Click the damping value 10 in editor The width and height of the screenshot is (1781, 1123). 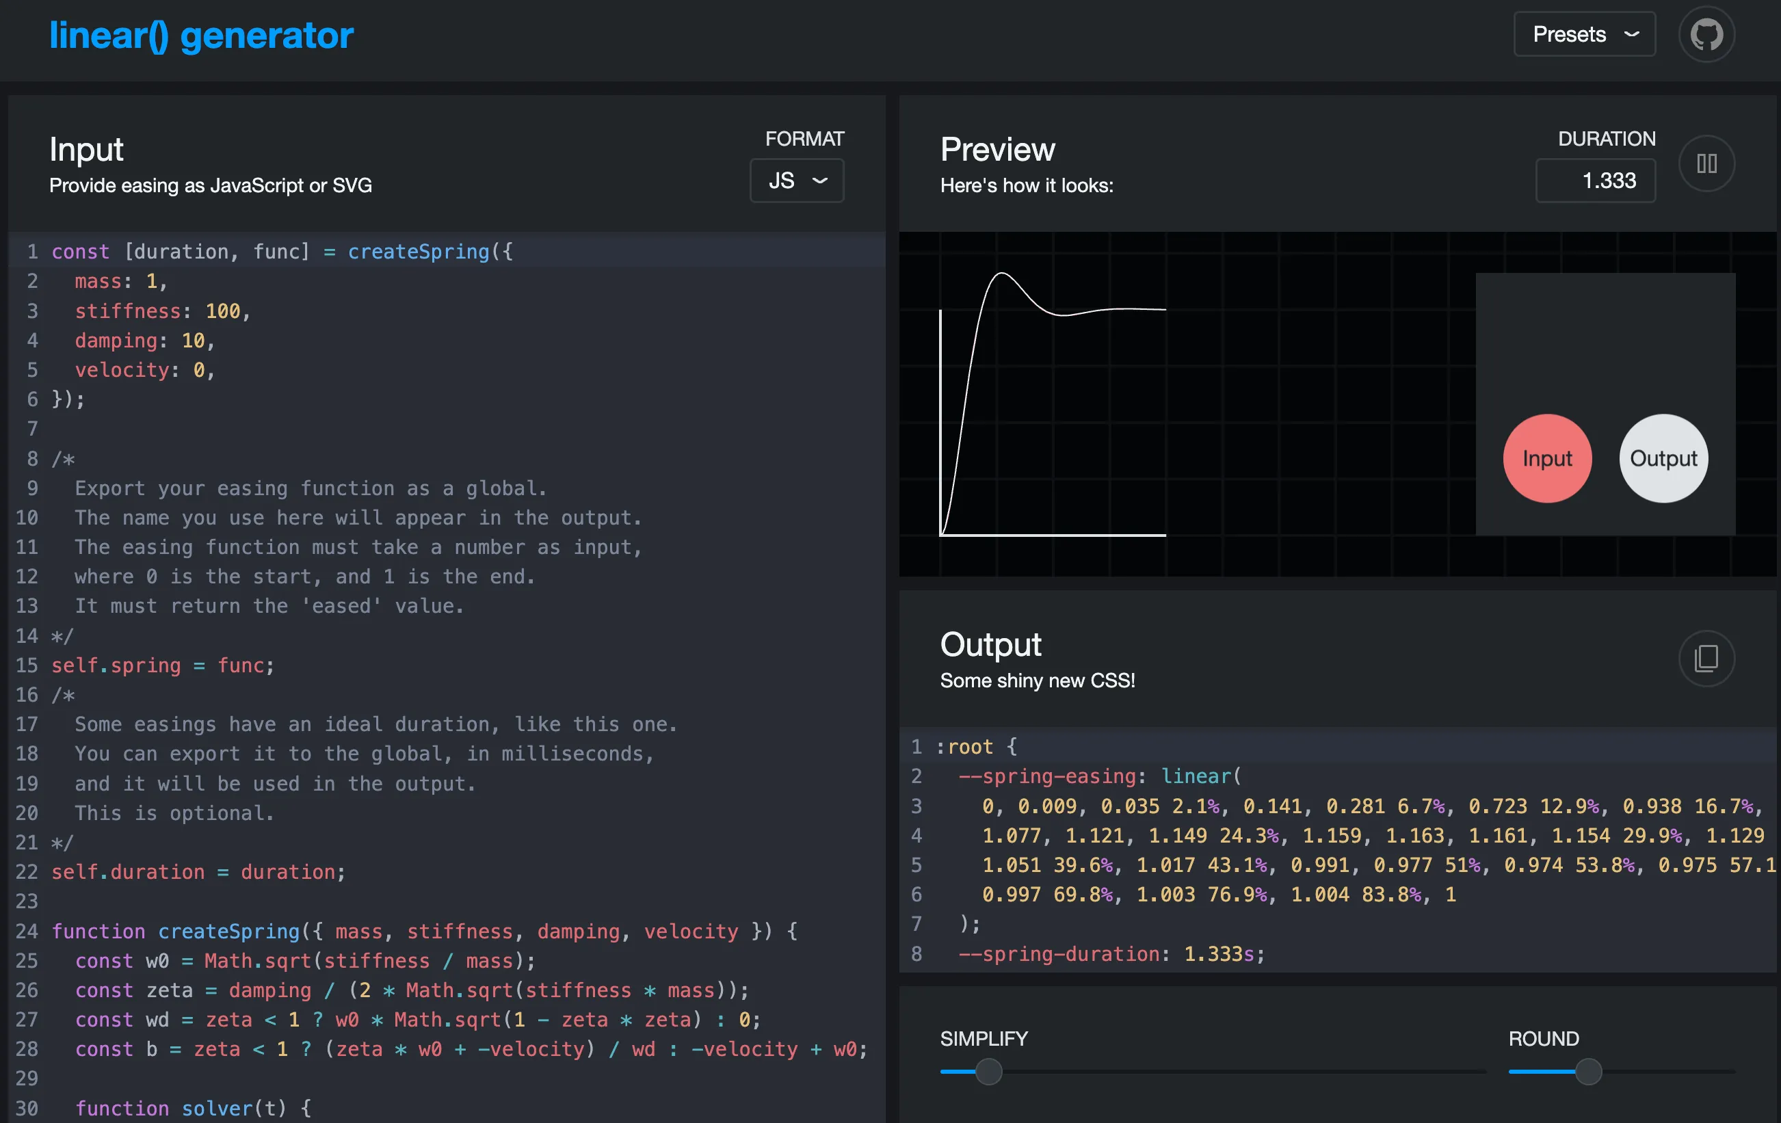193,341
